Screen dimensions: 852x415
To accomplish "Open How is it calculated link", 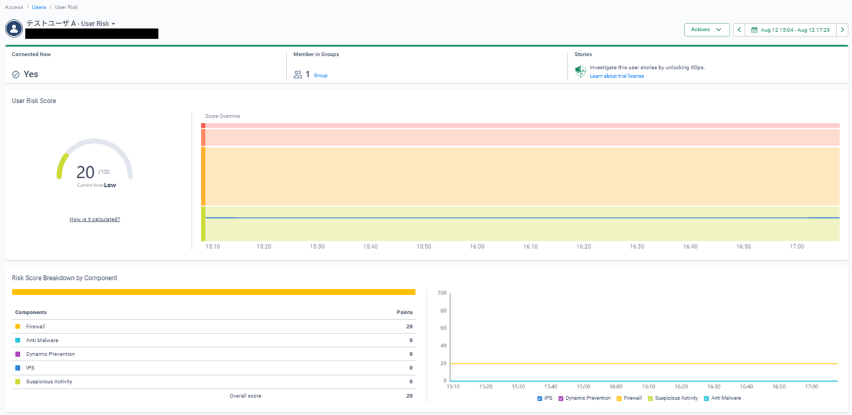I will 95,219.
